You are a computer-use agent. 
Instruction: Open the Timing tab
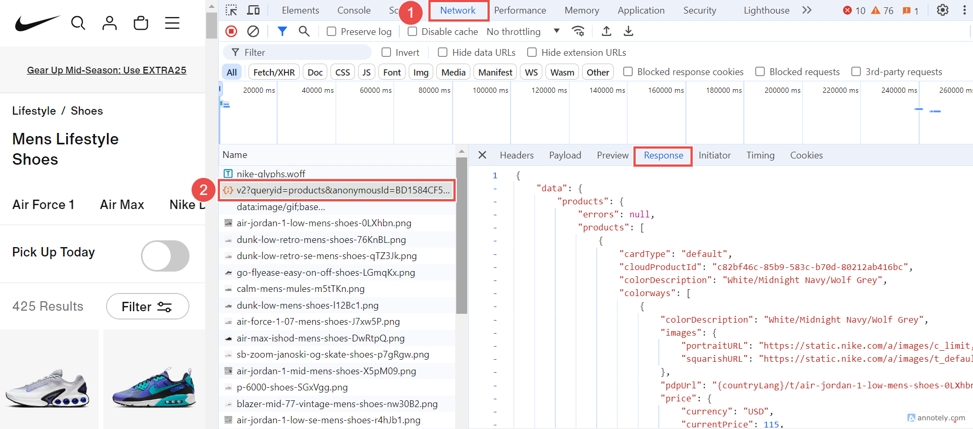(x=760, y=155)
